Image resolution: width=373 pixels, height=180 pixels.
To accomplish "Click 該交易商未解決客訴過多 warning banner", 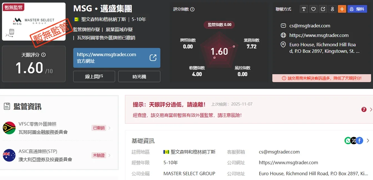I will click(x=322, y=78).
